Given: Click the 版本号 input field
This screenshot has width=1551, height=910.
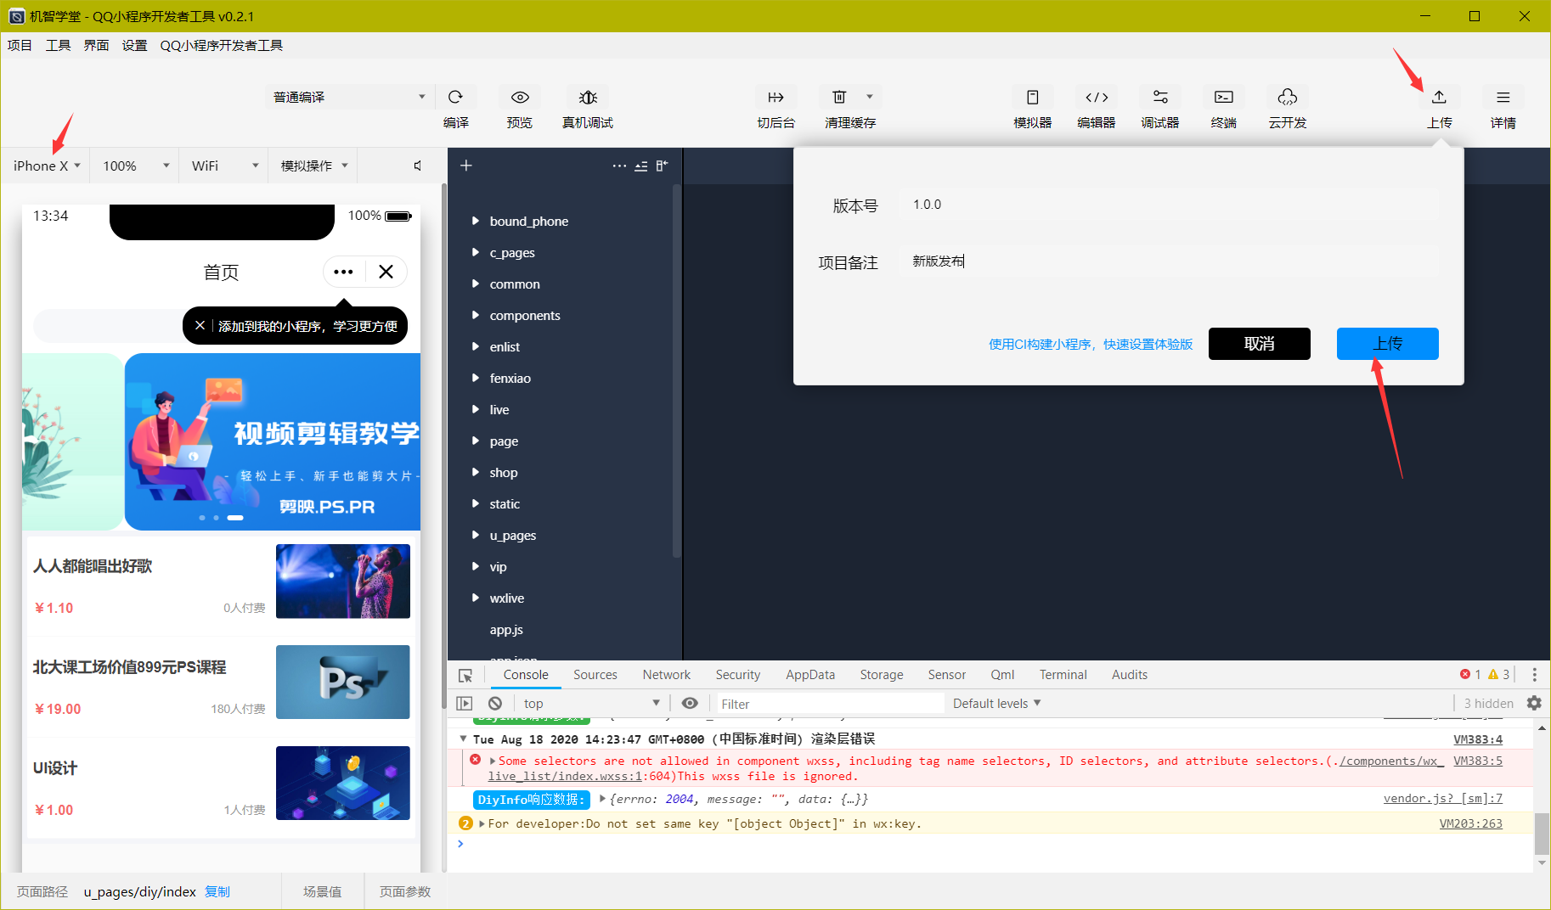Looking at the screenshot, I should click(1170, 205).
